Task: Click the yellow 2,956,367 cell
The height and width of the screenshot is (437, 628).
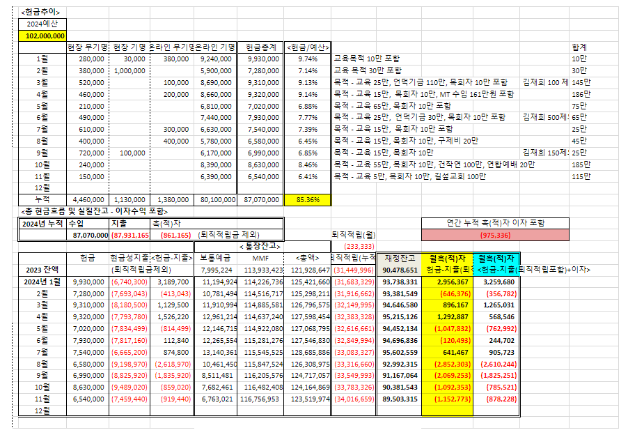Action: point(448,282)
